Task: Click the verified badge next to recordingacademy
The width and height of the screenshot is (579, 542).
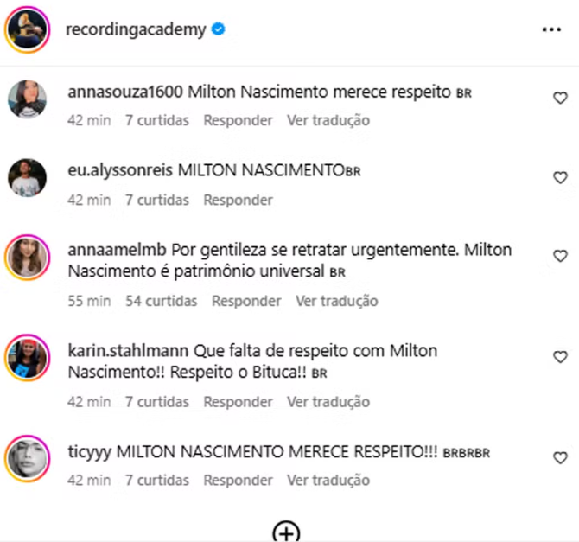Action: click(219, 29)
